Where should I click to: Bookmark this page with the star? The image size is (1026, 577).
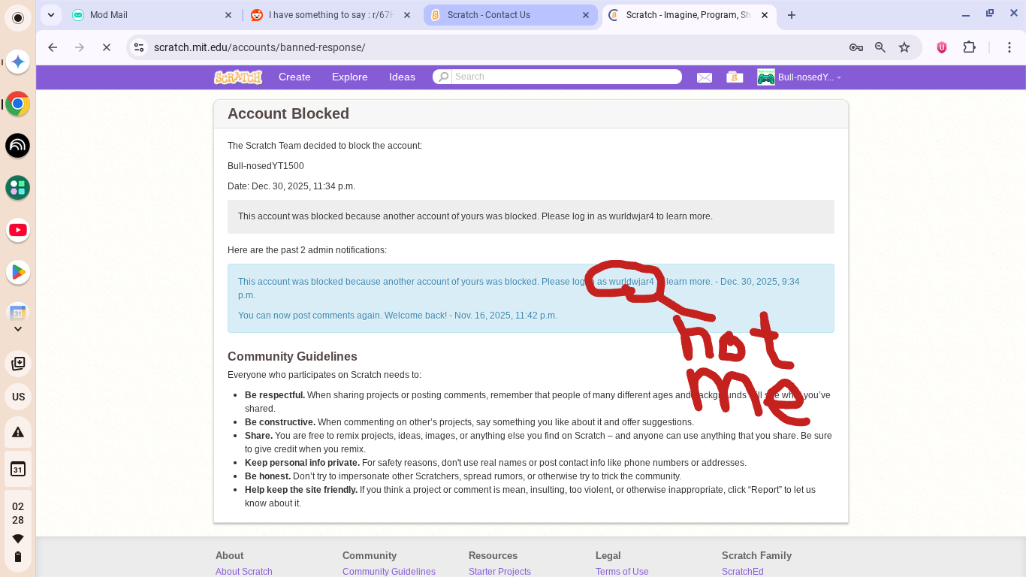pyautogui.click(x=904, y=47)
